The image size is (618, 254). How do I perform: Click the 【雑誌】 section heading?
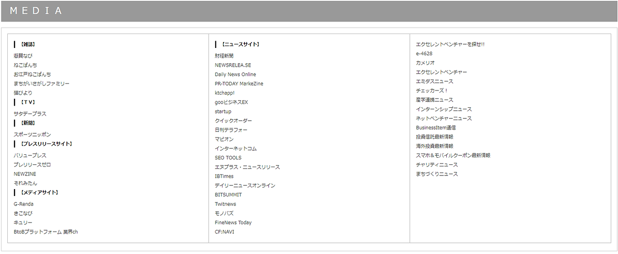pyautogui.click(x=27, y=44)
